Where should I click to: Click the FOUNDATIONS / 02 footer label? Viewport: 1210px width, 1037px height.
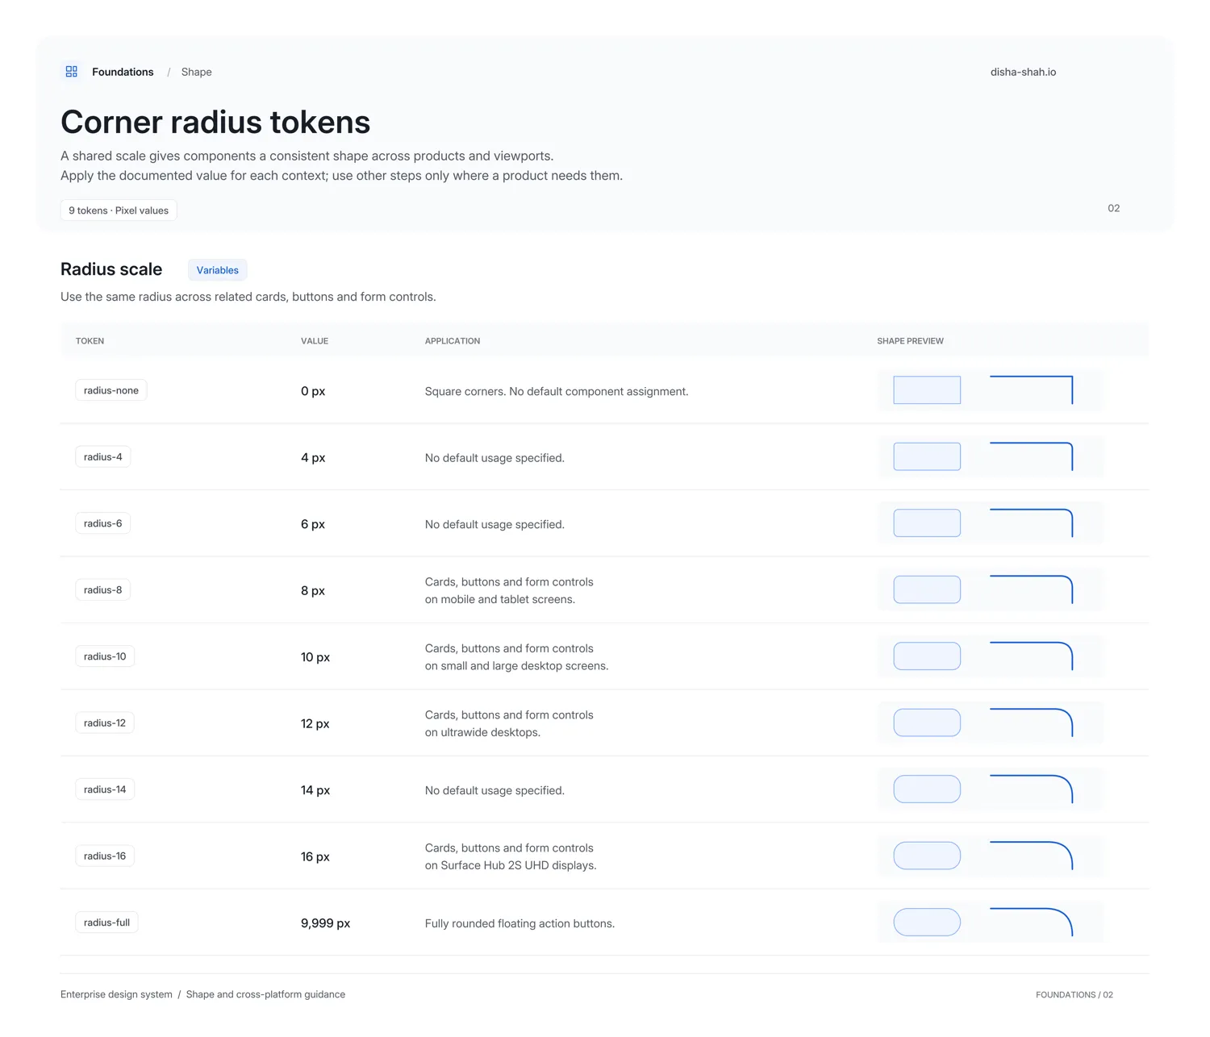[x=1074, y=995]
